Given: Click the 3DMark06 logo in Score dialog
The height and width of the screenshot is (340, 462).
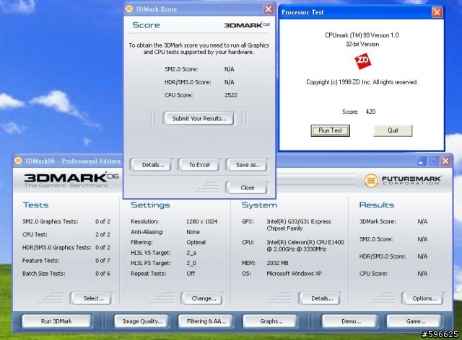Looking at the screenshot, I should pyautogui.click(x=247, y=25).
